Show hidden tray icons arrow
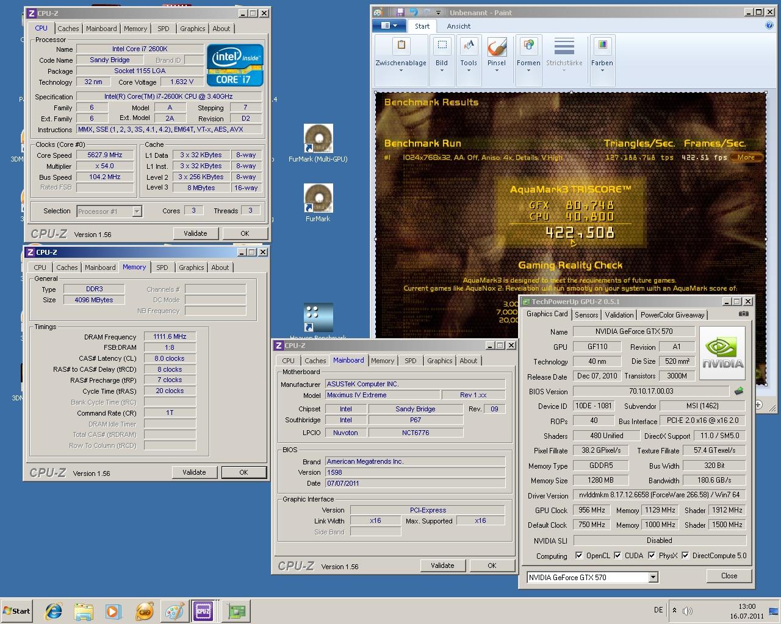781x624 pixels. click(674, 610)
